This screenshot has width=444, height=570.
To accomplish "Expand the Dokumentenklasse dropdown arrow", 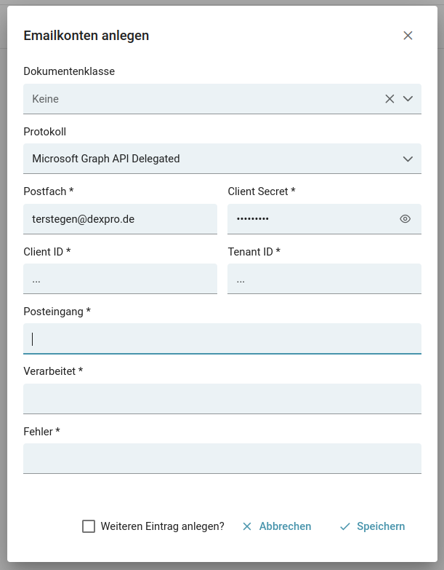I will 408,99.
